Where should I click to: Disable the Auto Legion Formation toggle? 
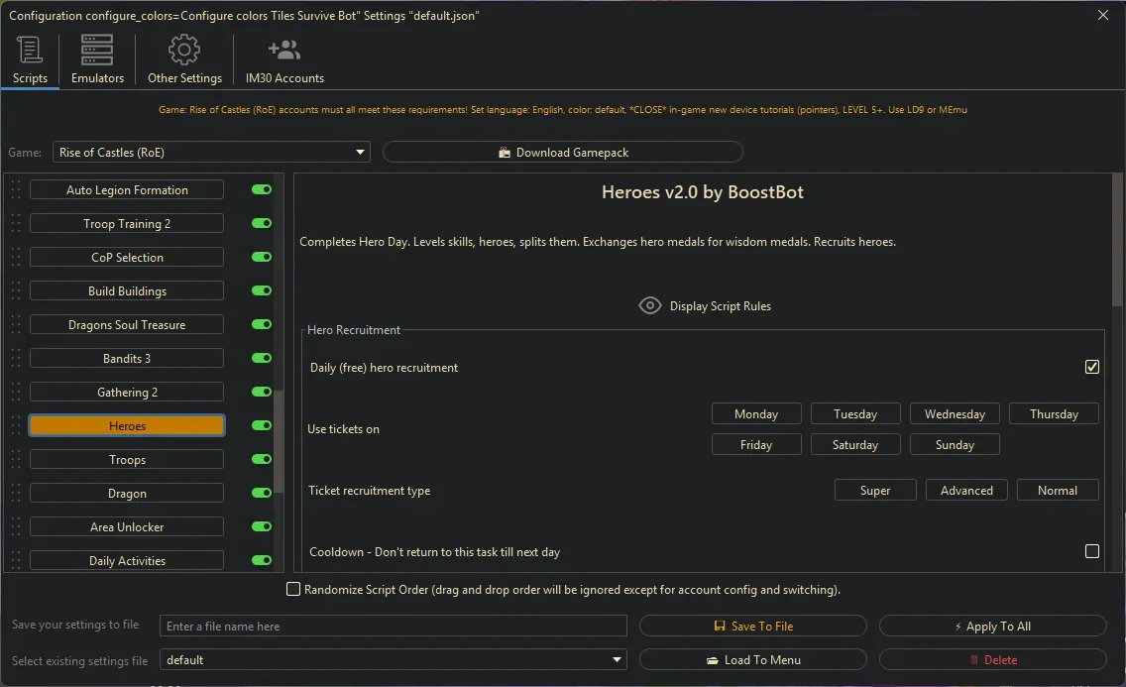point(262,189)
